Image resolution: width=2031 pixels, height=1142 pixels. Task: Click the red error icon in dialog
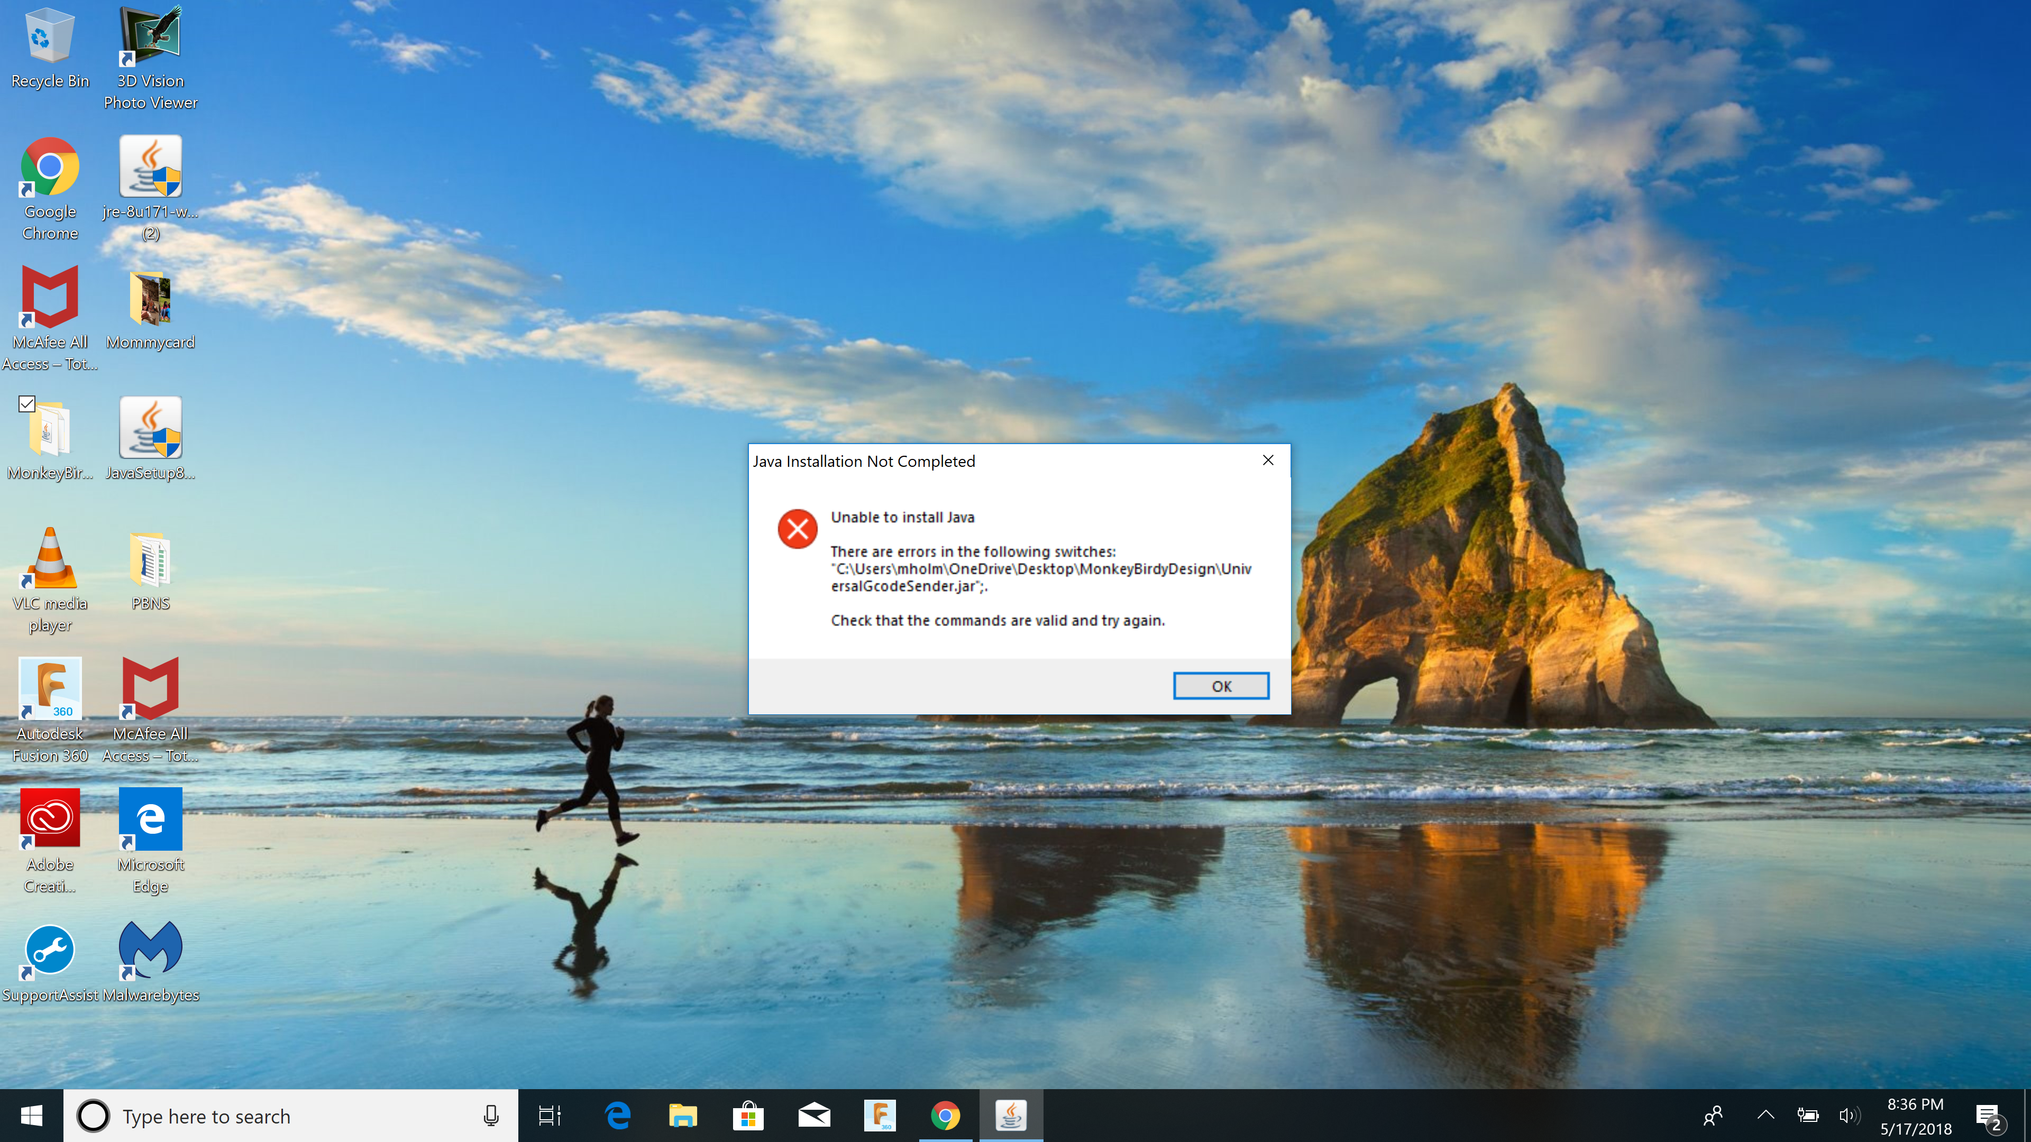tap(797, 528)
